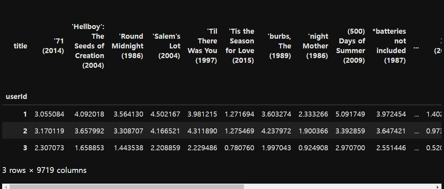This screenshot has width=444, height=189.
Task: Click cell value 2.208859
Action: point(165,148)
